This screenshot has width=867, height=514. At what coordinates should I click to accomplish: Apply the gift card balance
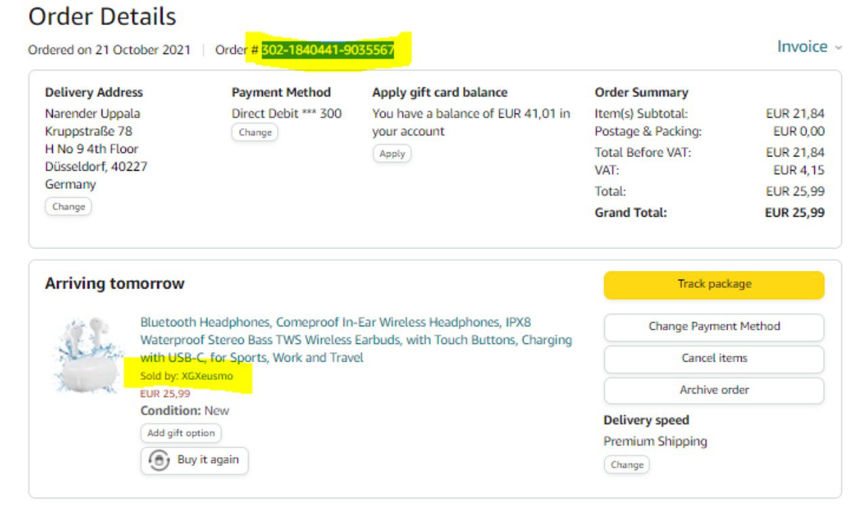click(x=392, y=154)
